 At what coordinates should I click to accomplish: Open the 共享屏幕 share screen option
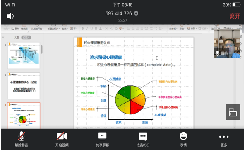(102, 139)
